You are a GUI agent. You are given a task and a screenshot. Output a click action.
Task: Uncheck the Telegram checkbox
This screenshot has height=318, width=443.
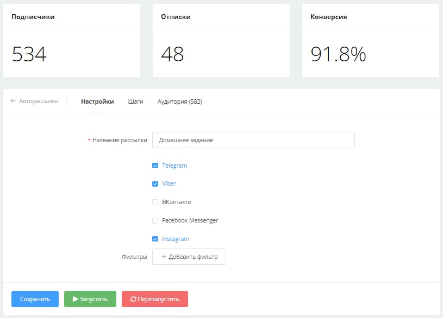pyautogui.click(x=155, y=166)
